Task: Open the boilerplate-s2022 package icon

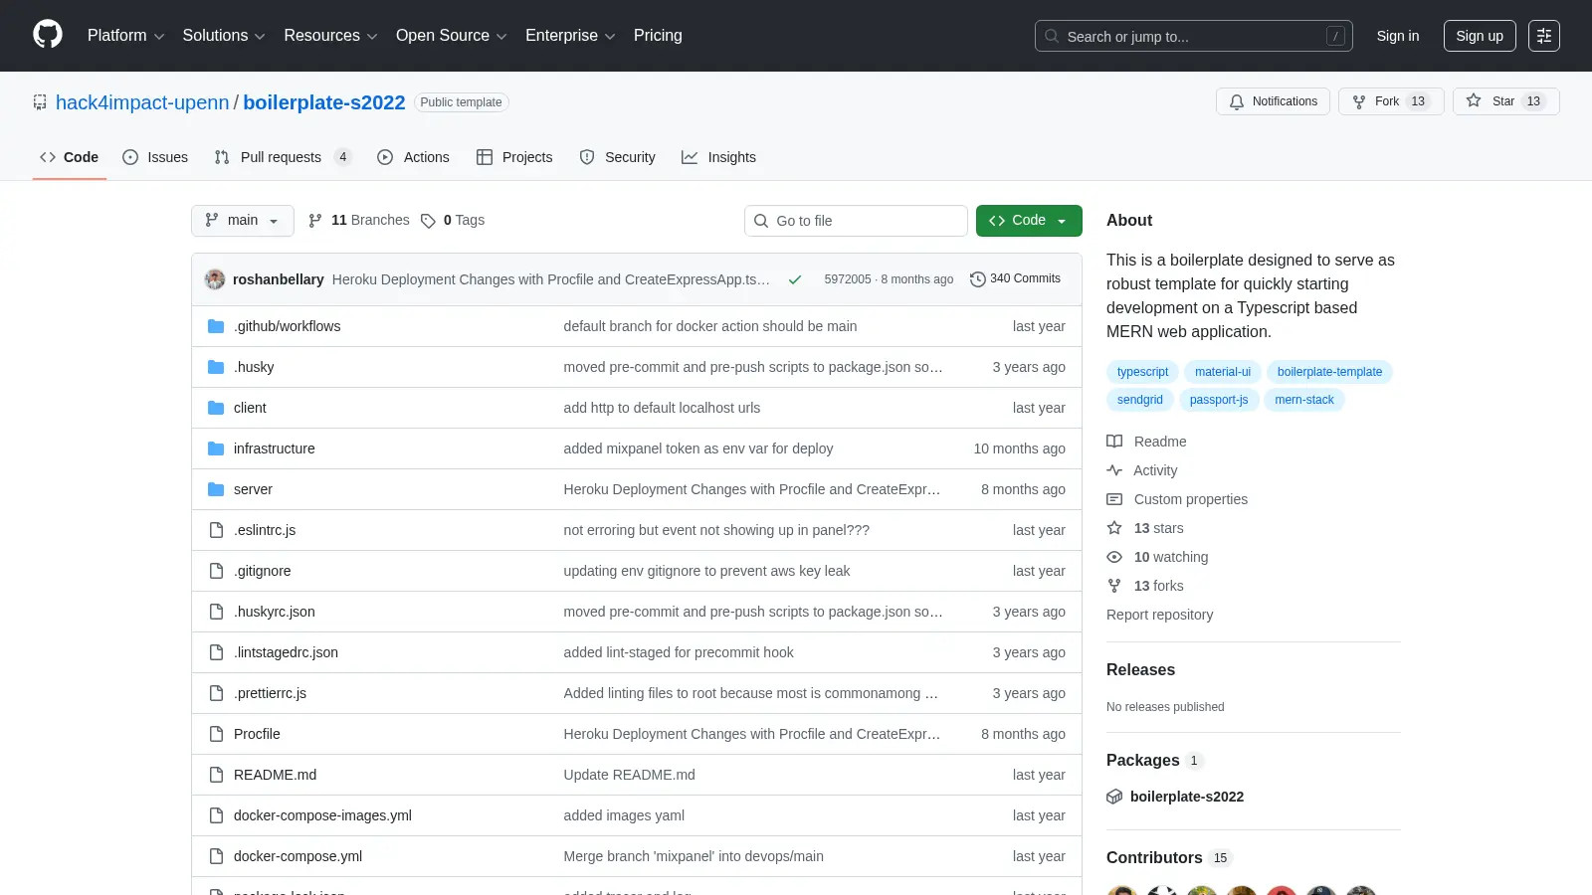Action: tap(1114, 797)
